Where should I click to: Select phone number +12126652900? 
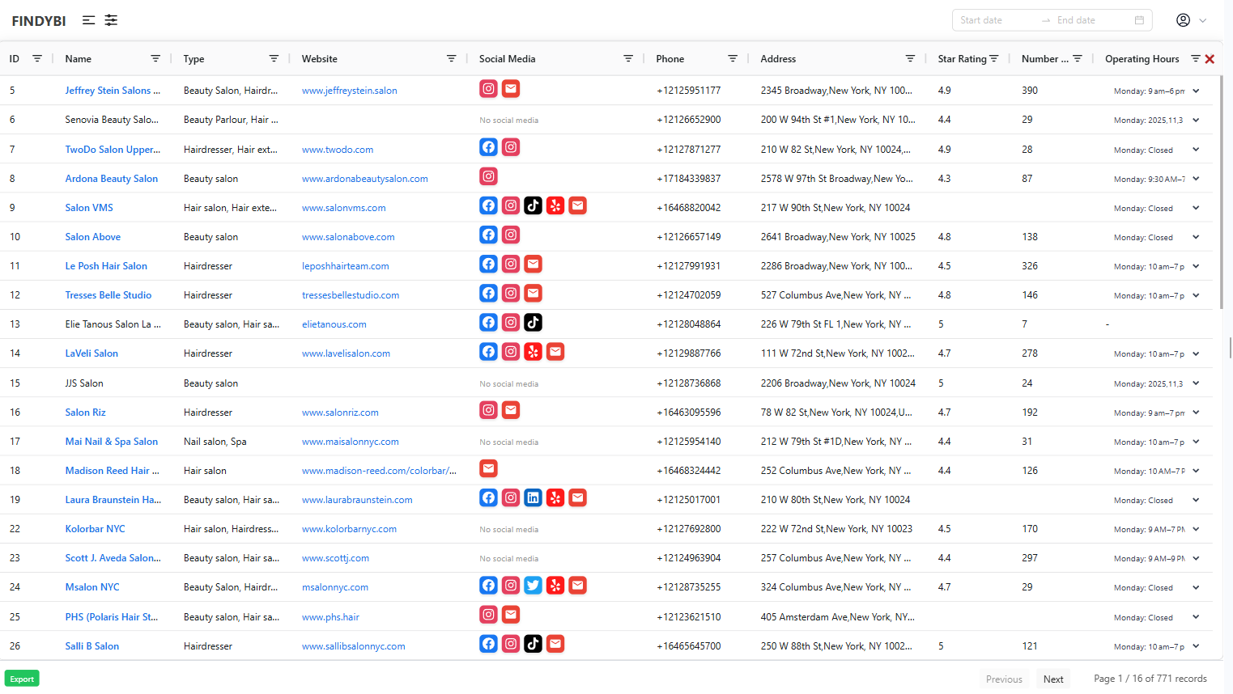point(689,120)
